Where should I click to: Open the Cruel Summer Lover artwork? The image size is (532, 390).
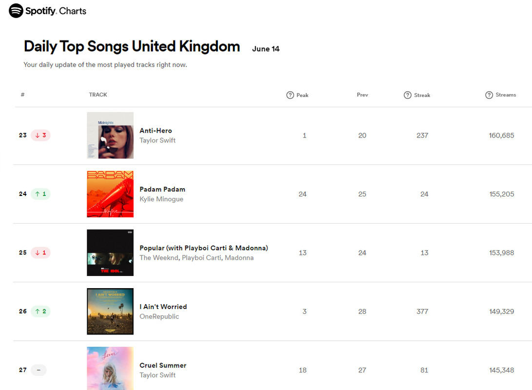pyautogui.click(x=110, y=368)
